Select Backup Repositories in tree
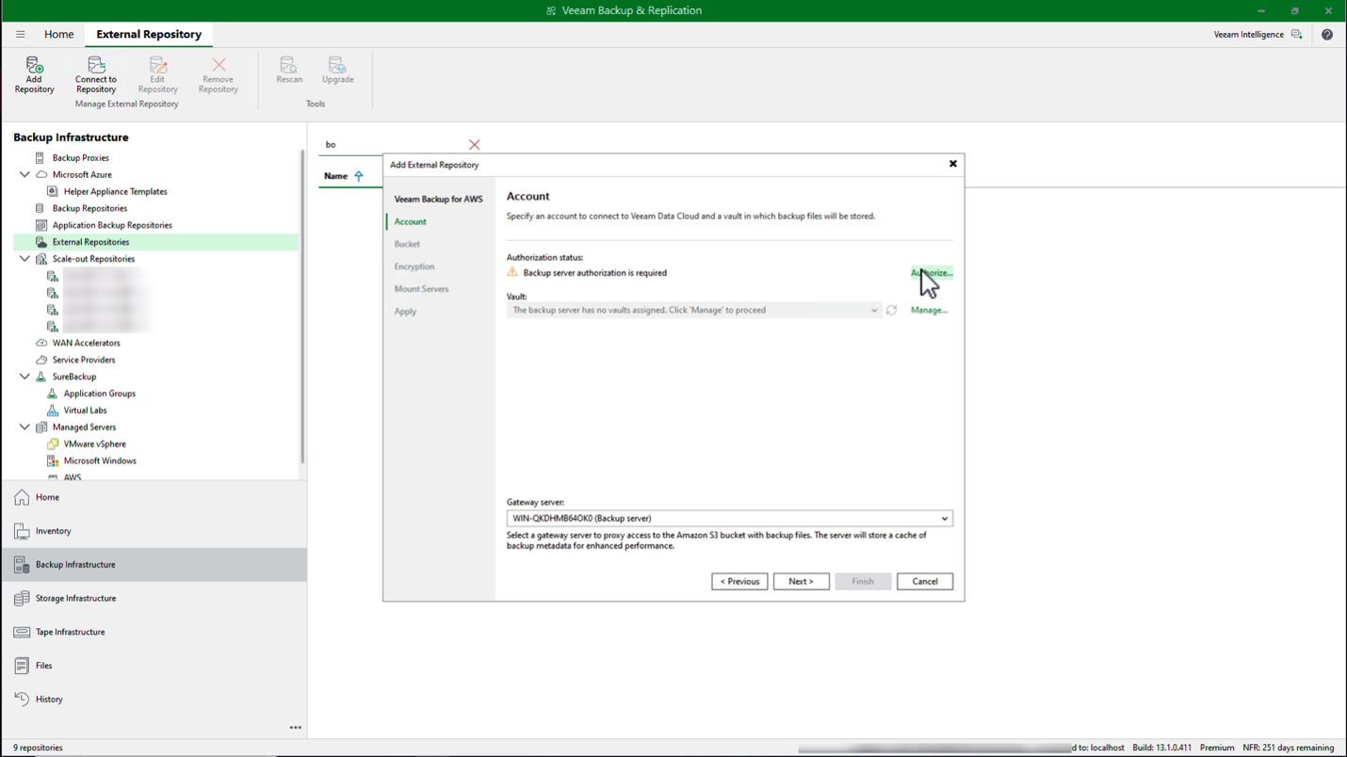Viewport: 1347px width, 757px height. [89, 208]
